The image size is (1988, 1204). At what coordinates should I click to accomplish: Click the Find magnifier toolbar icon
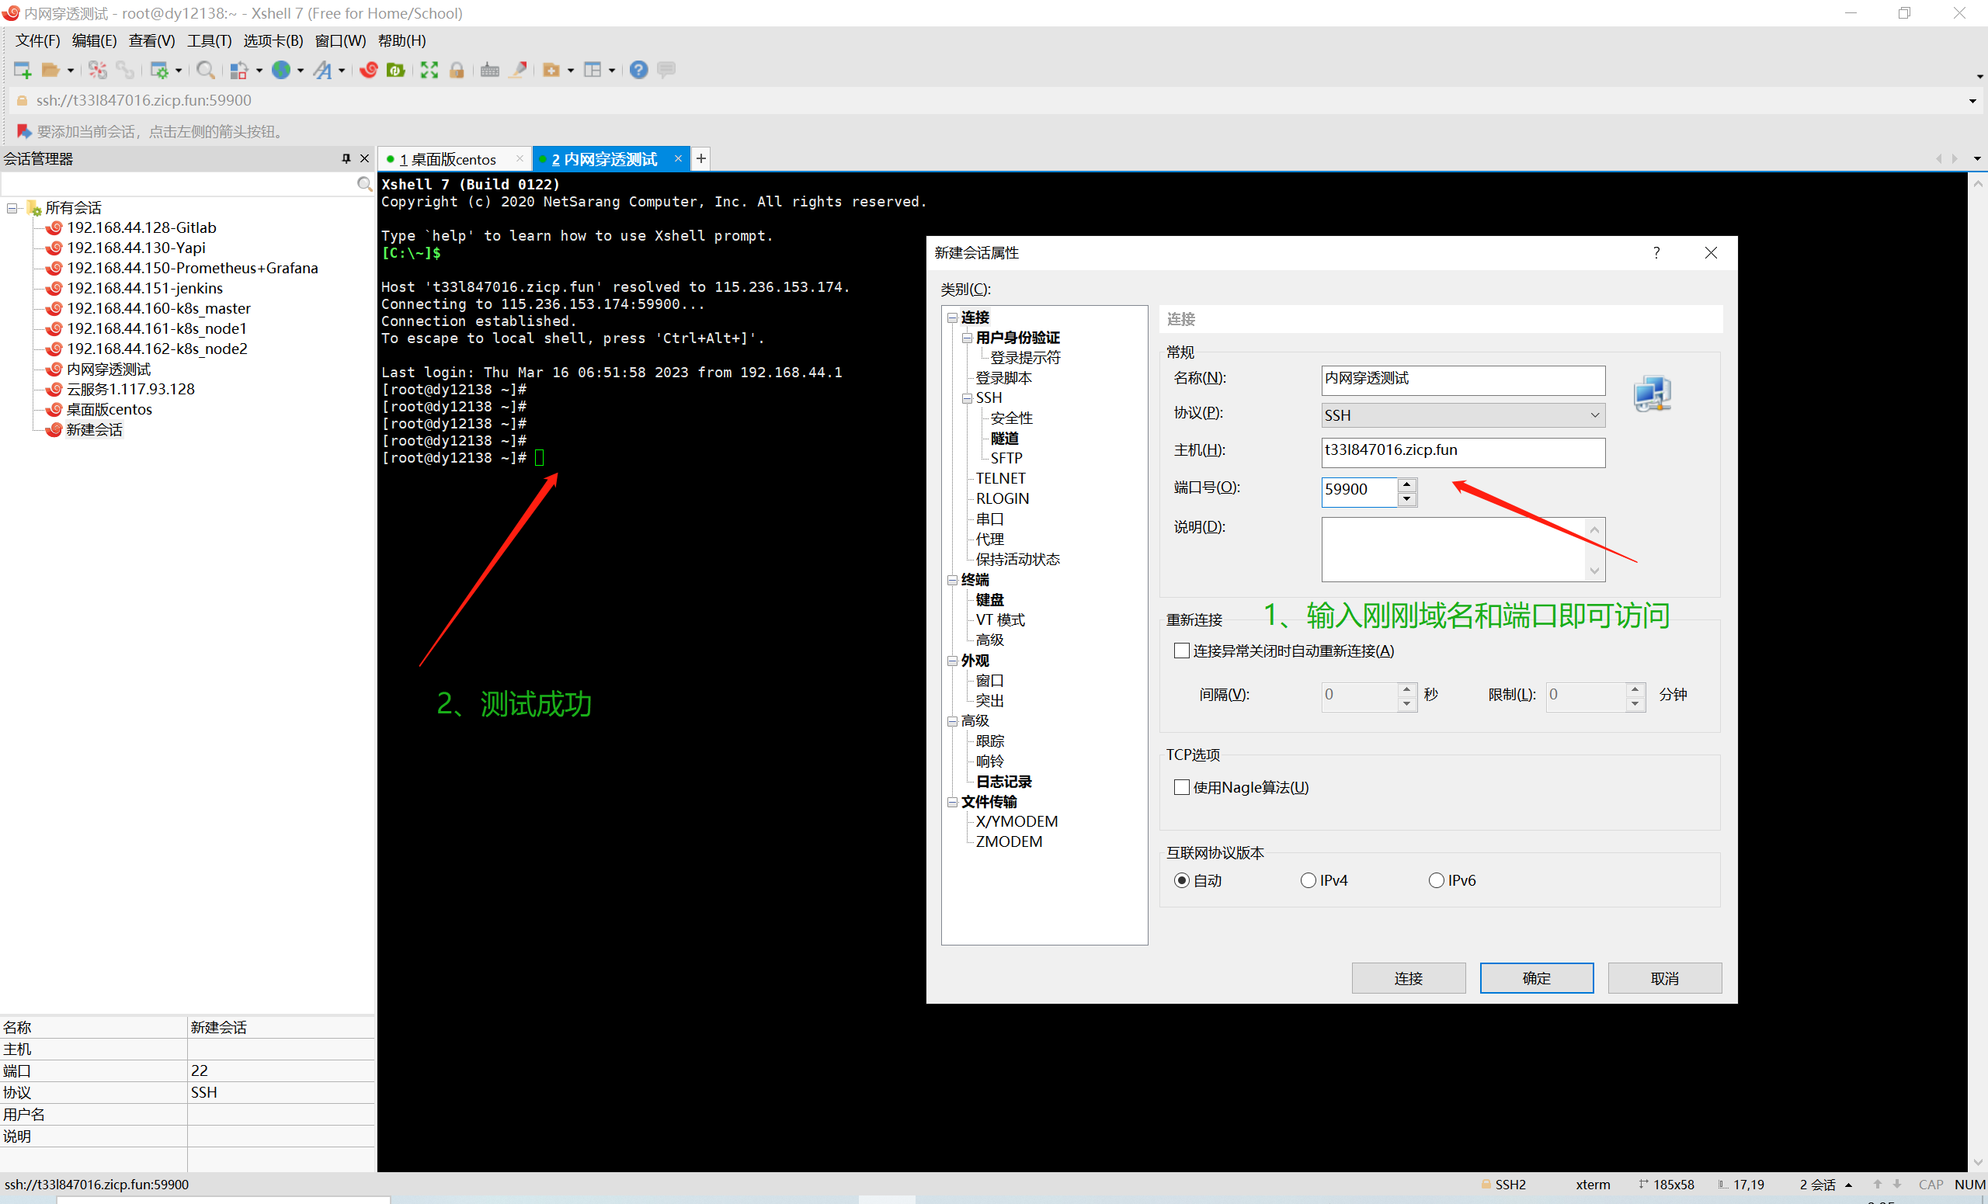205,70
